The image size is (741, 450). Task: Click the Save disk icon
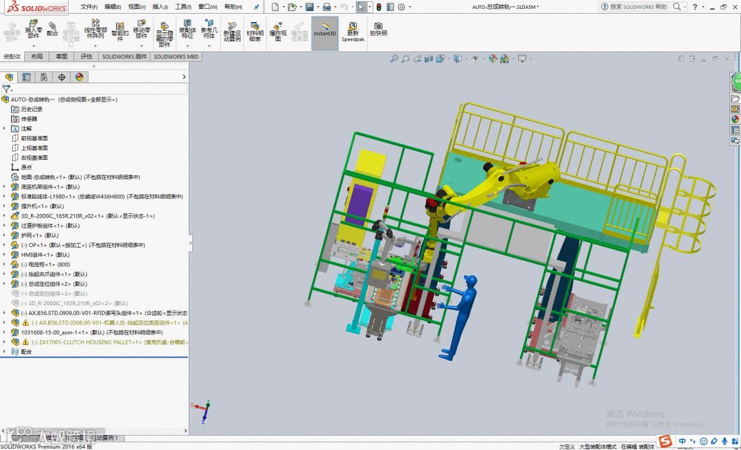tap(309, 7)
